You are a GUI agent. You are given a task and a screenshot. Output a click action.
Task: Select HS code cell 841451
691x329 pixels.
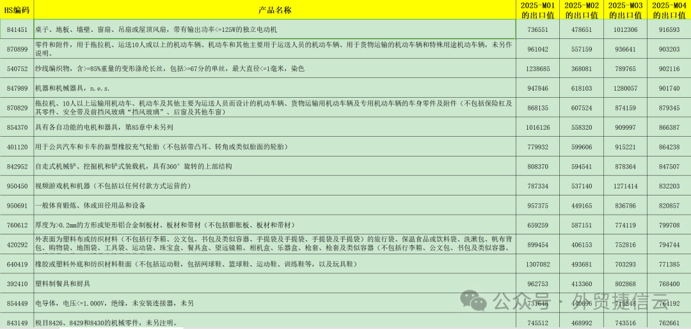(x=17, y=29)
